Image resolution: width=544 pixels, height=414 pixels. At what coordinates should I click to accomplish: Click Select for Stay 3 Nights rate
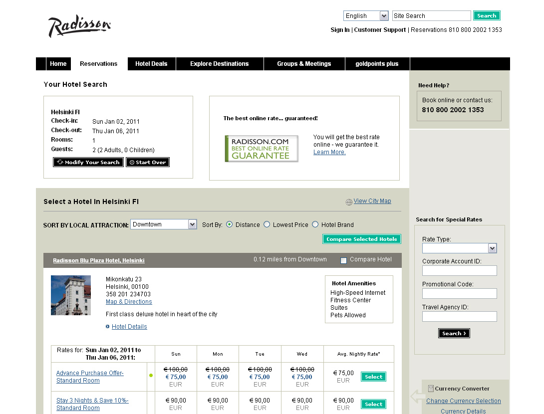coord(373,404)
